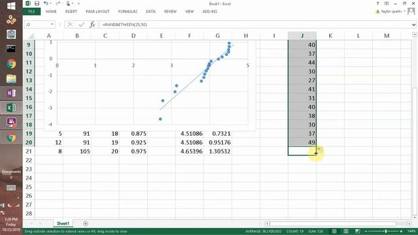Click the Select All corner triangle

pyautogui.click(x=31, y=36)
